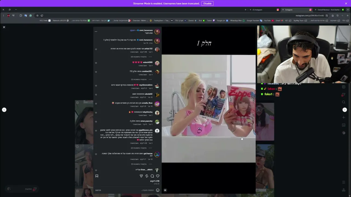
Task: Like myrkhnmekhm's comment
Action: (96, 86)
